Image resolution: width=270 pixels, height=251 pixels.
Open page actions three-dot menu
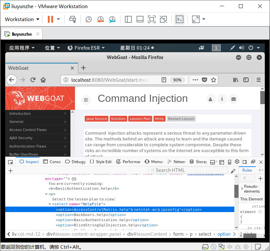tap(195, 80)
